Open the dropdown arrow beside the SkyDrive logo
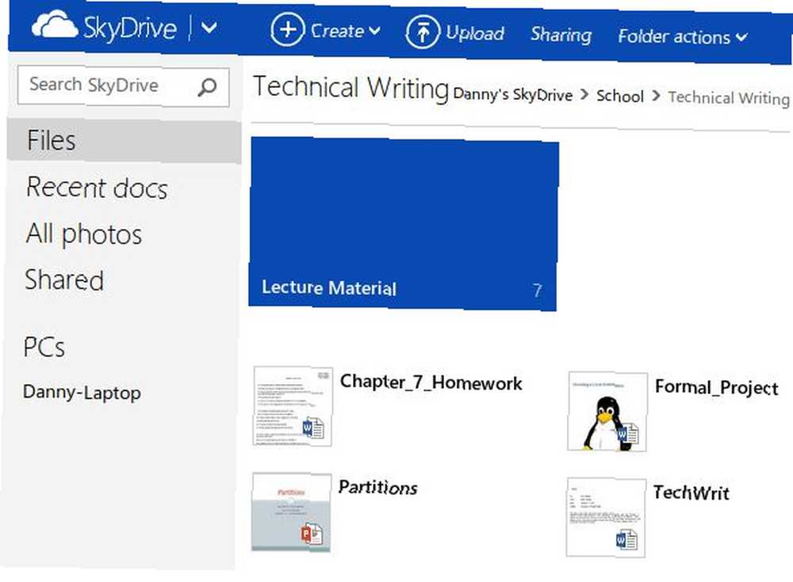The width and height of the screenshot is (793, 582). point(209,28)
